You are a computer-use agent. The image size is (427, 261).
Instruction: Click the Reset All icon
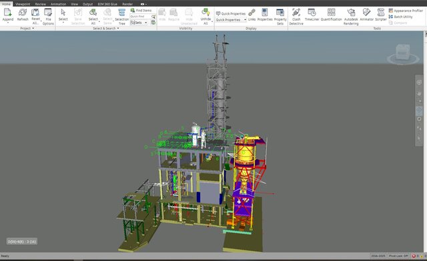click(35, 13)
